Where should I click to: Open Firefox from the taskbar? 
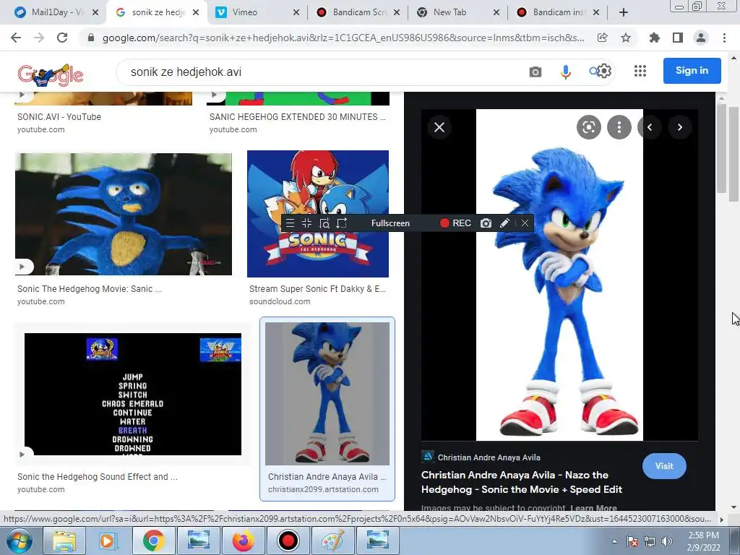[x=243, y=541]
